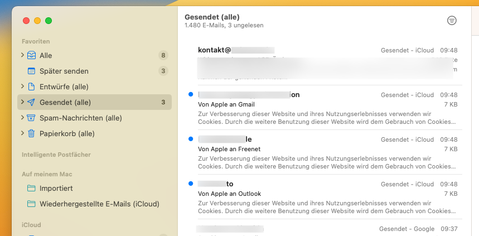
Task: Click the filter icon in message list header
Action: (452, 21)
